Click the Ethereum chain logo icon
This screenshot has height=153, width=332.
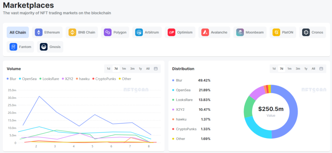click(38, 32)
